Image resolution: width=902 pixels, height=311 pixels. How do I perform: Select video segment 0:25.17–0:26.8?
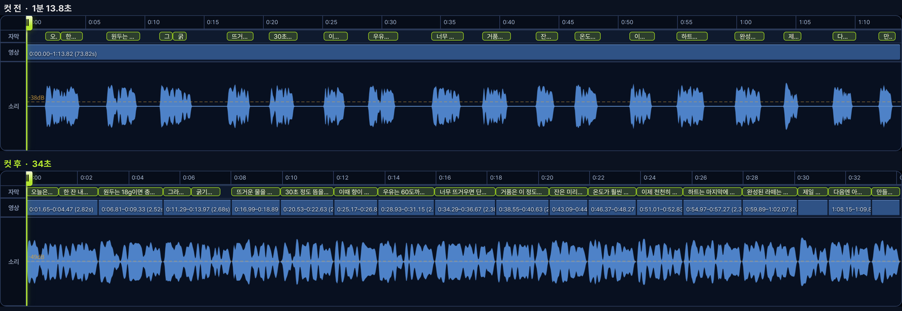pos(356,209)
